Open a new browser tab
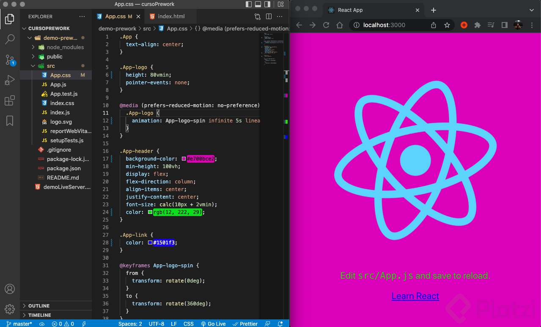Image resolution: width=541 pixels, height=327 pixels. point(434,10)
